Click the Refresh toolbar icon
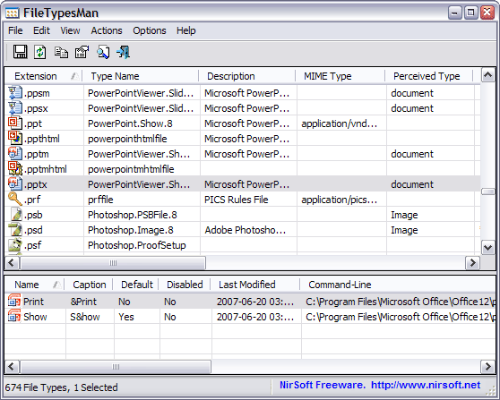The image size is (500, 400). (40, 52)
